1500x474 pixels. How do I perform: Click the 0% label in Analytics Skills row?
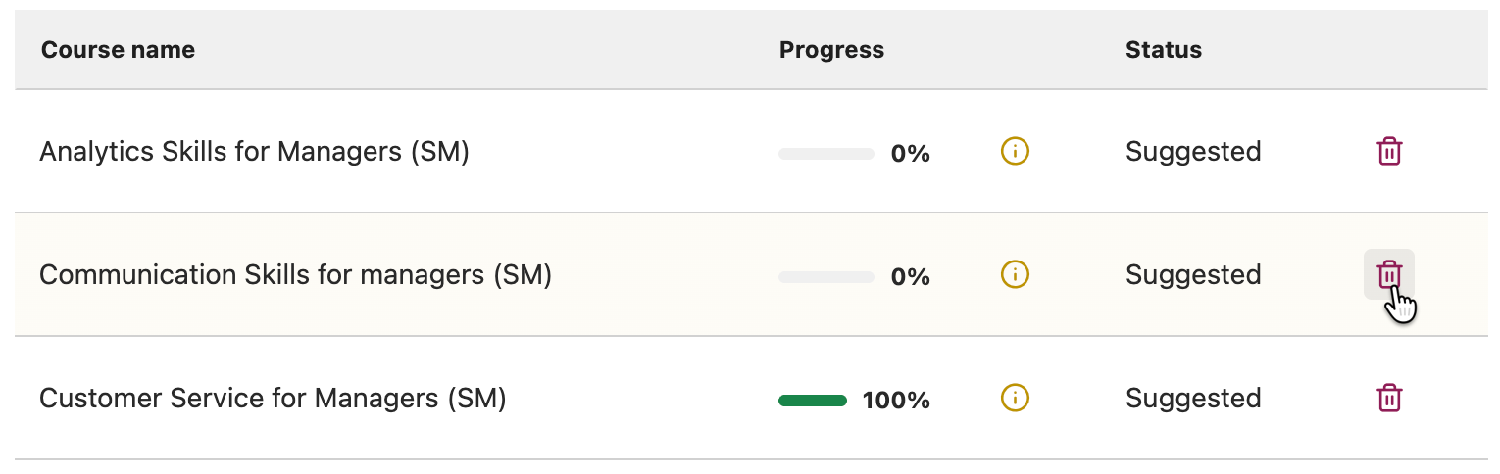coord(910,153)
